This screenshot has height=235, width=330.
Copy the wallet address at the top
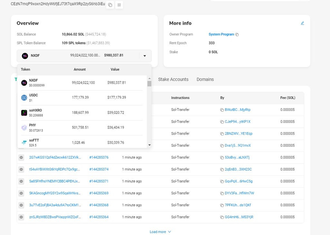[x=110, y=5]
